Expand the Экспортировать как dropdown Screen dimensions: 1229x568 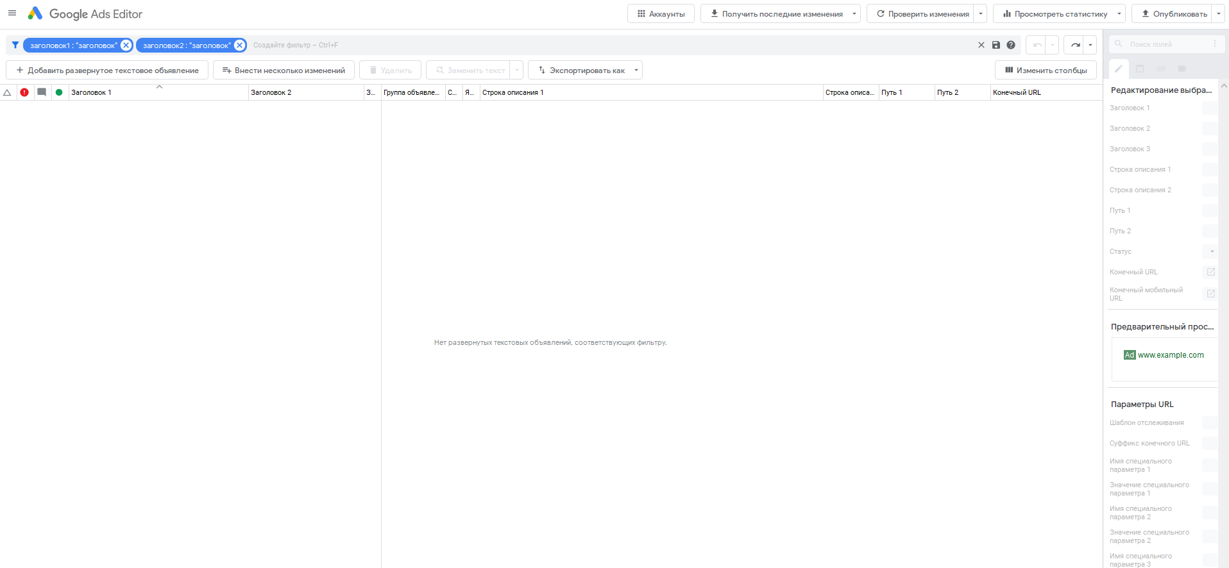coord(636,71)
